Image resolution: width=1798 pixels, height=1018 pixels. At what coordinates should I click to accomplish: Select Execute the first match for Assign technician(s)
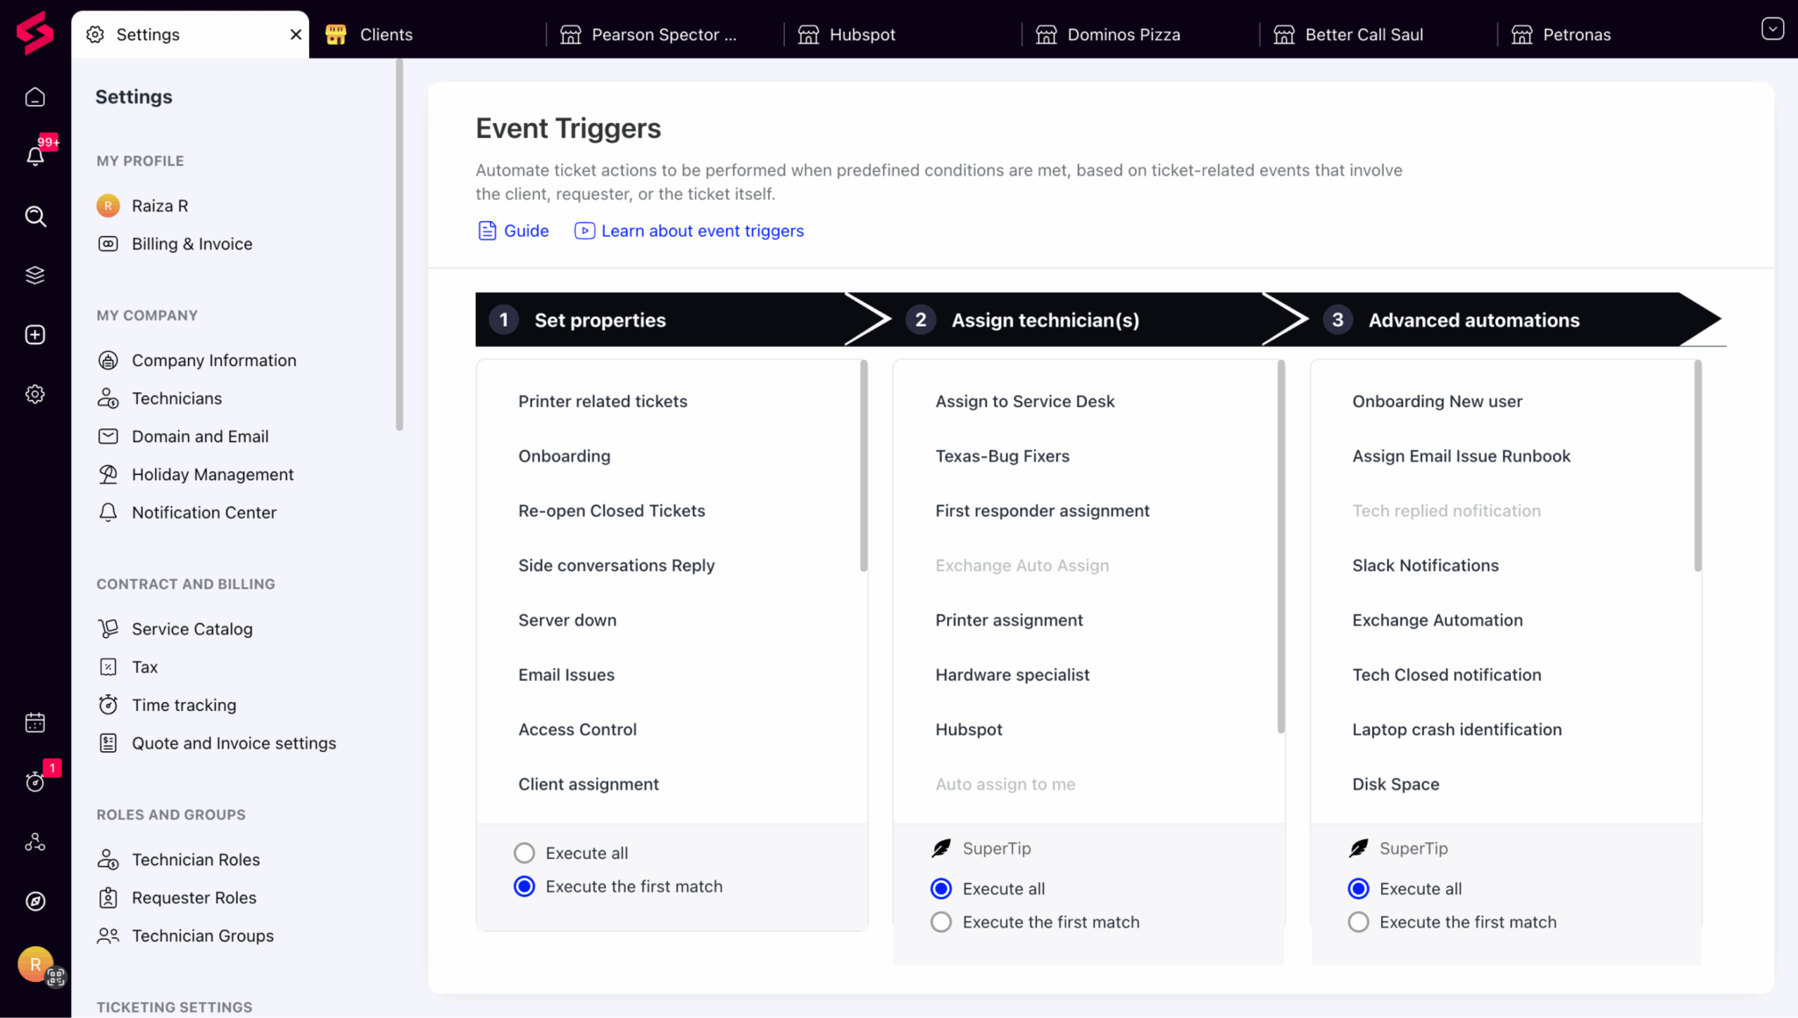pyautogui.click(x=941, y=922)
